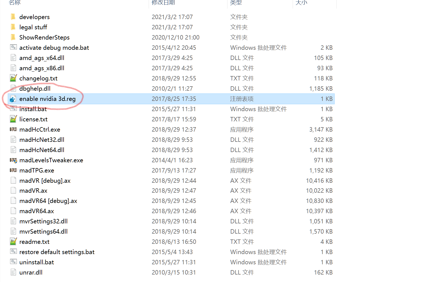Click the madVR64 [debug].ax file icon
The width and height of the screenshot is (422, 282).
13,201
